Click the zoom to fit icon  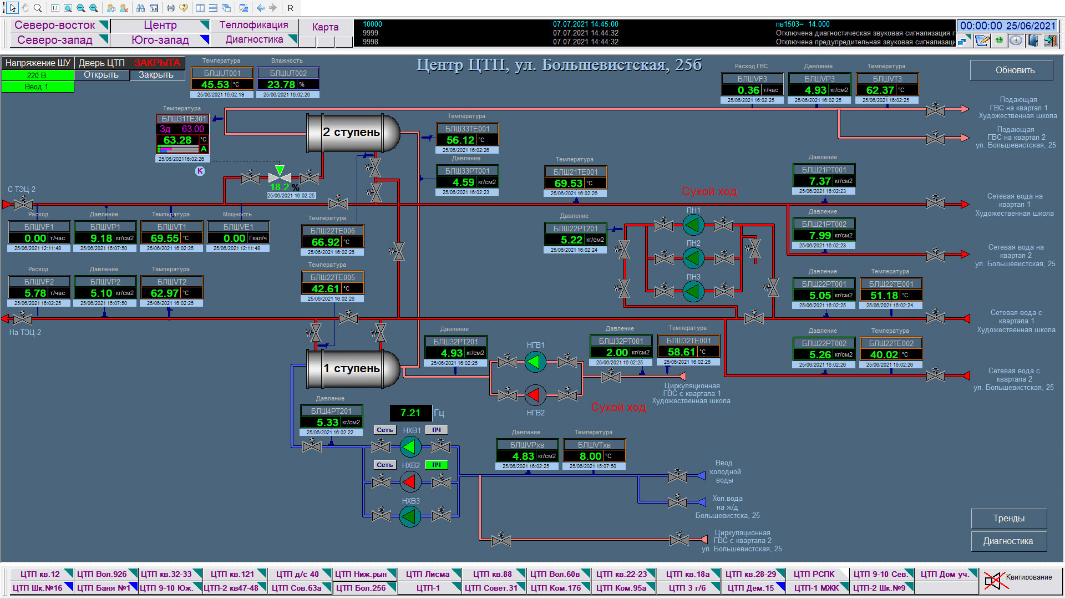68,8
